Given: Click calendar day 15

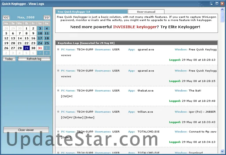Looking at the screenshot, I should [x=27, y=38].
